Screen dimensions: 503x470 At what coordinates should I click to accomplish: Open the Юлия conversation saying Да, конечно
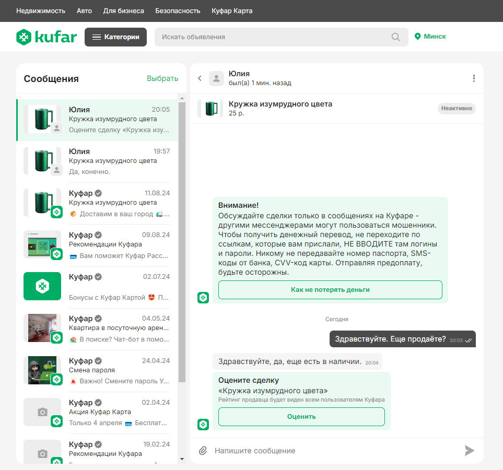pyautogui.click(x=97, y=162)
